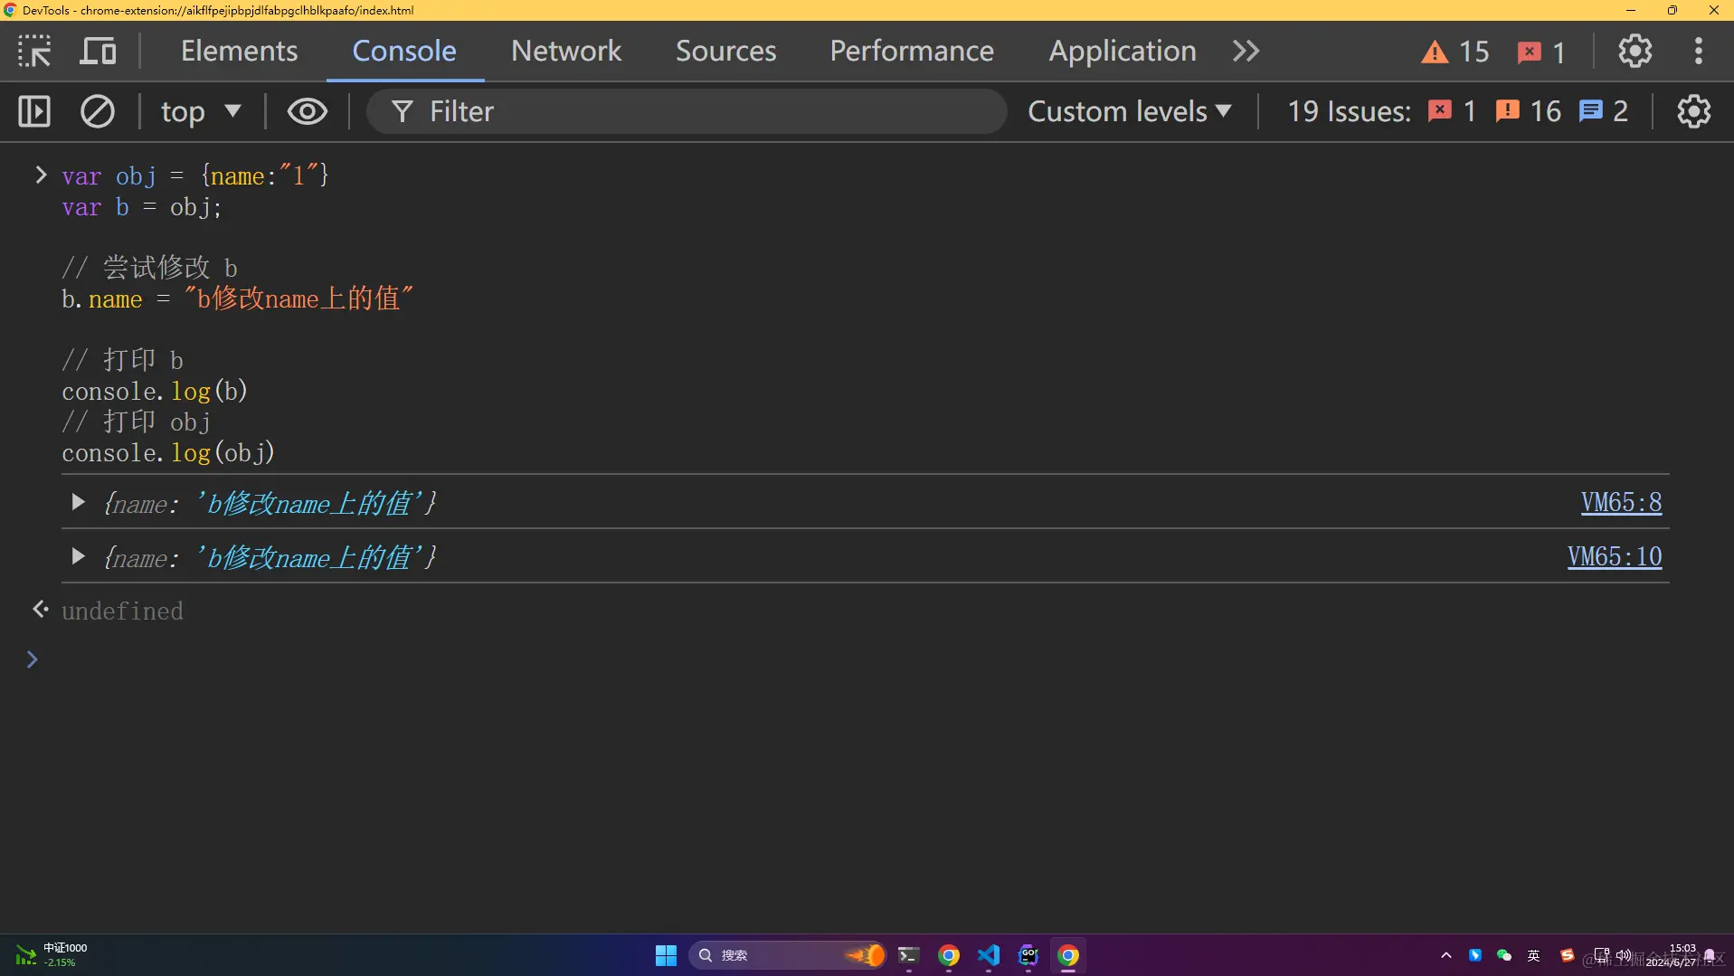Click the undefined return value
This screenshot has width=1734, height=976.
point(122,611)
